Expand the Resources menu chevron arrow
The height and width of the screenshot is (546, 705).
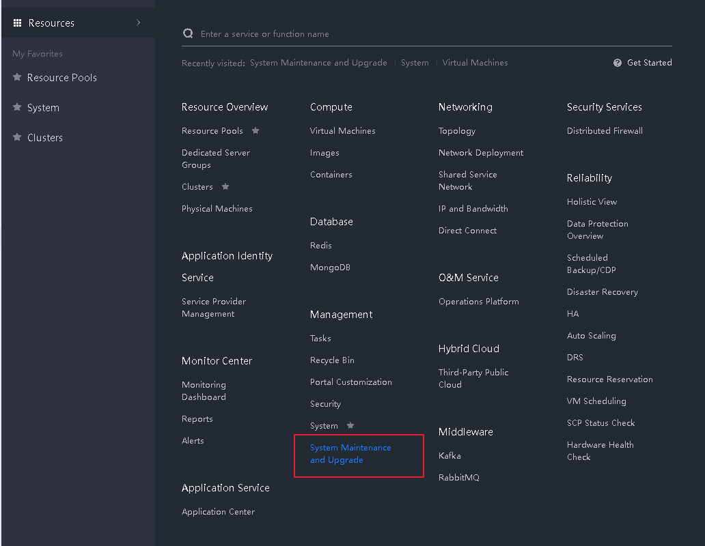139,23
